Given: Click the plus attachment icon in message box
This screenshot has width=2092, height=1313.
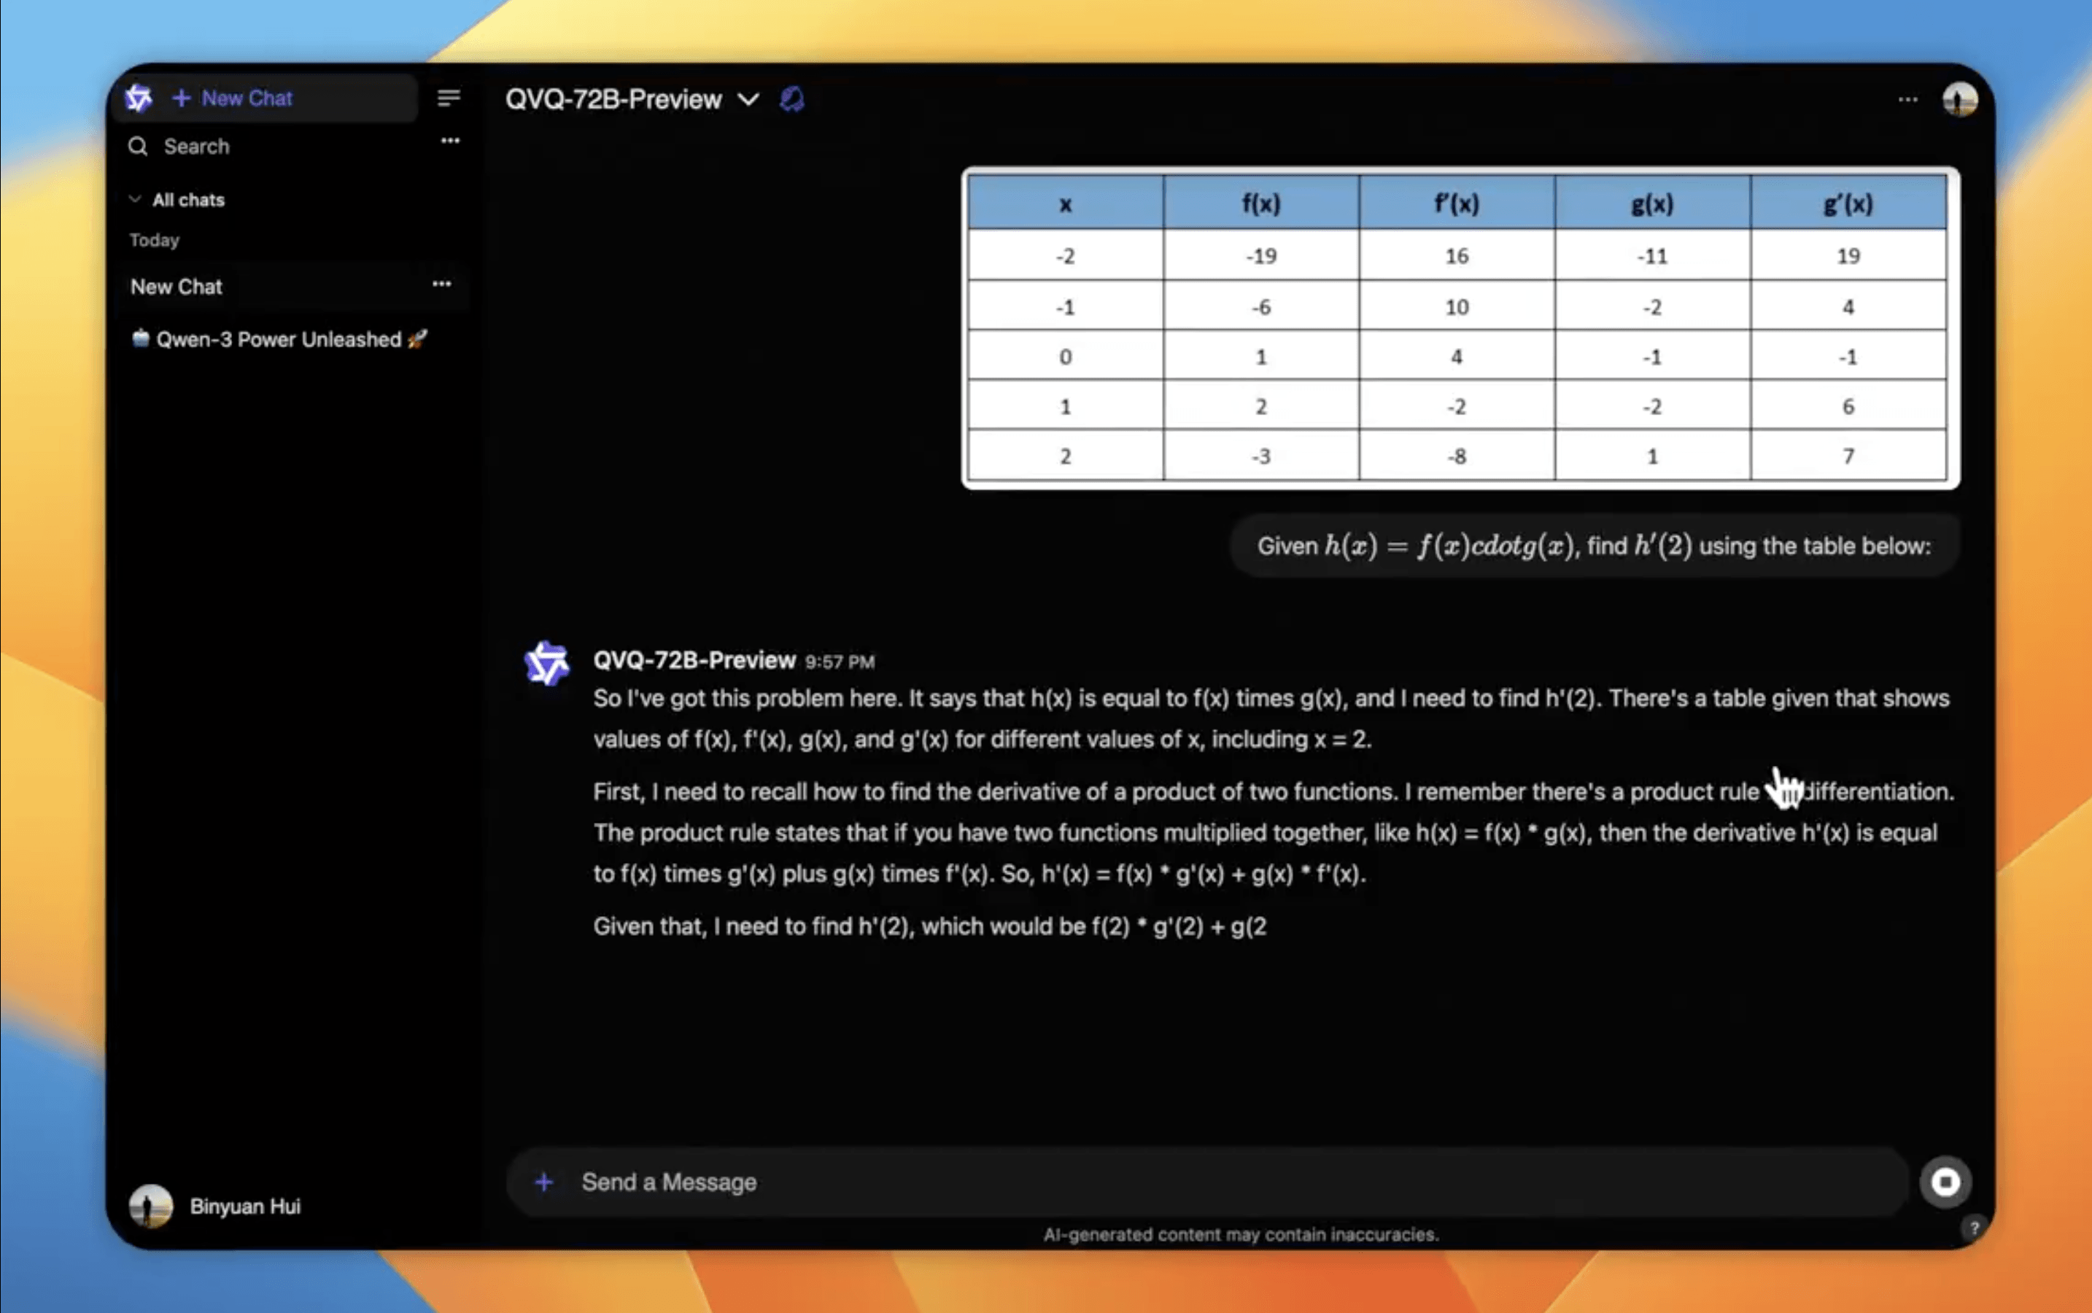Looking at the screenshot, I should tap(543, 1182).
